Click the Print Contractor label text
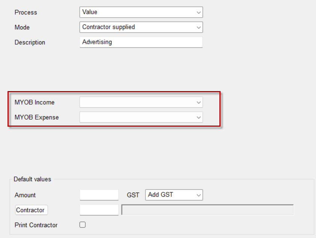Viewport: 316px width, 238px height. tap(36, 225)
